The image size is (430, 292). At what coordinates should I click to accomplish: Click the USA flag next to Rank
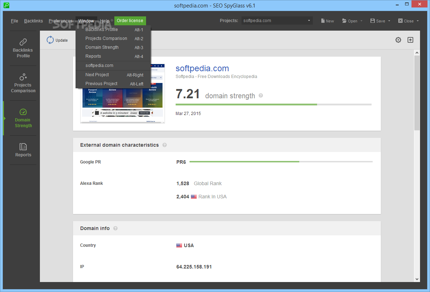194,197
